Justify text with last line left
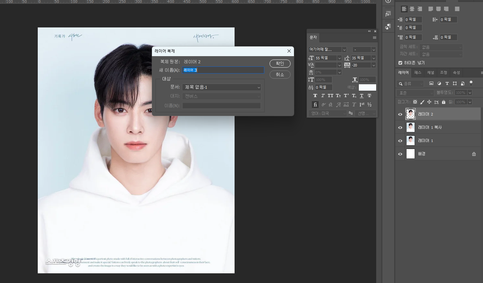This screenshot has height=283, width=483. tap(431, 9)
